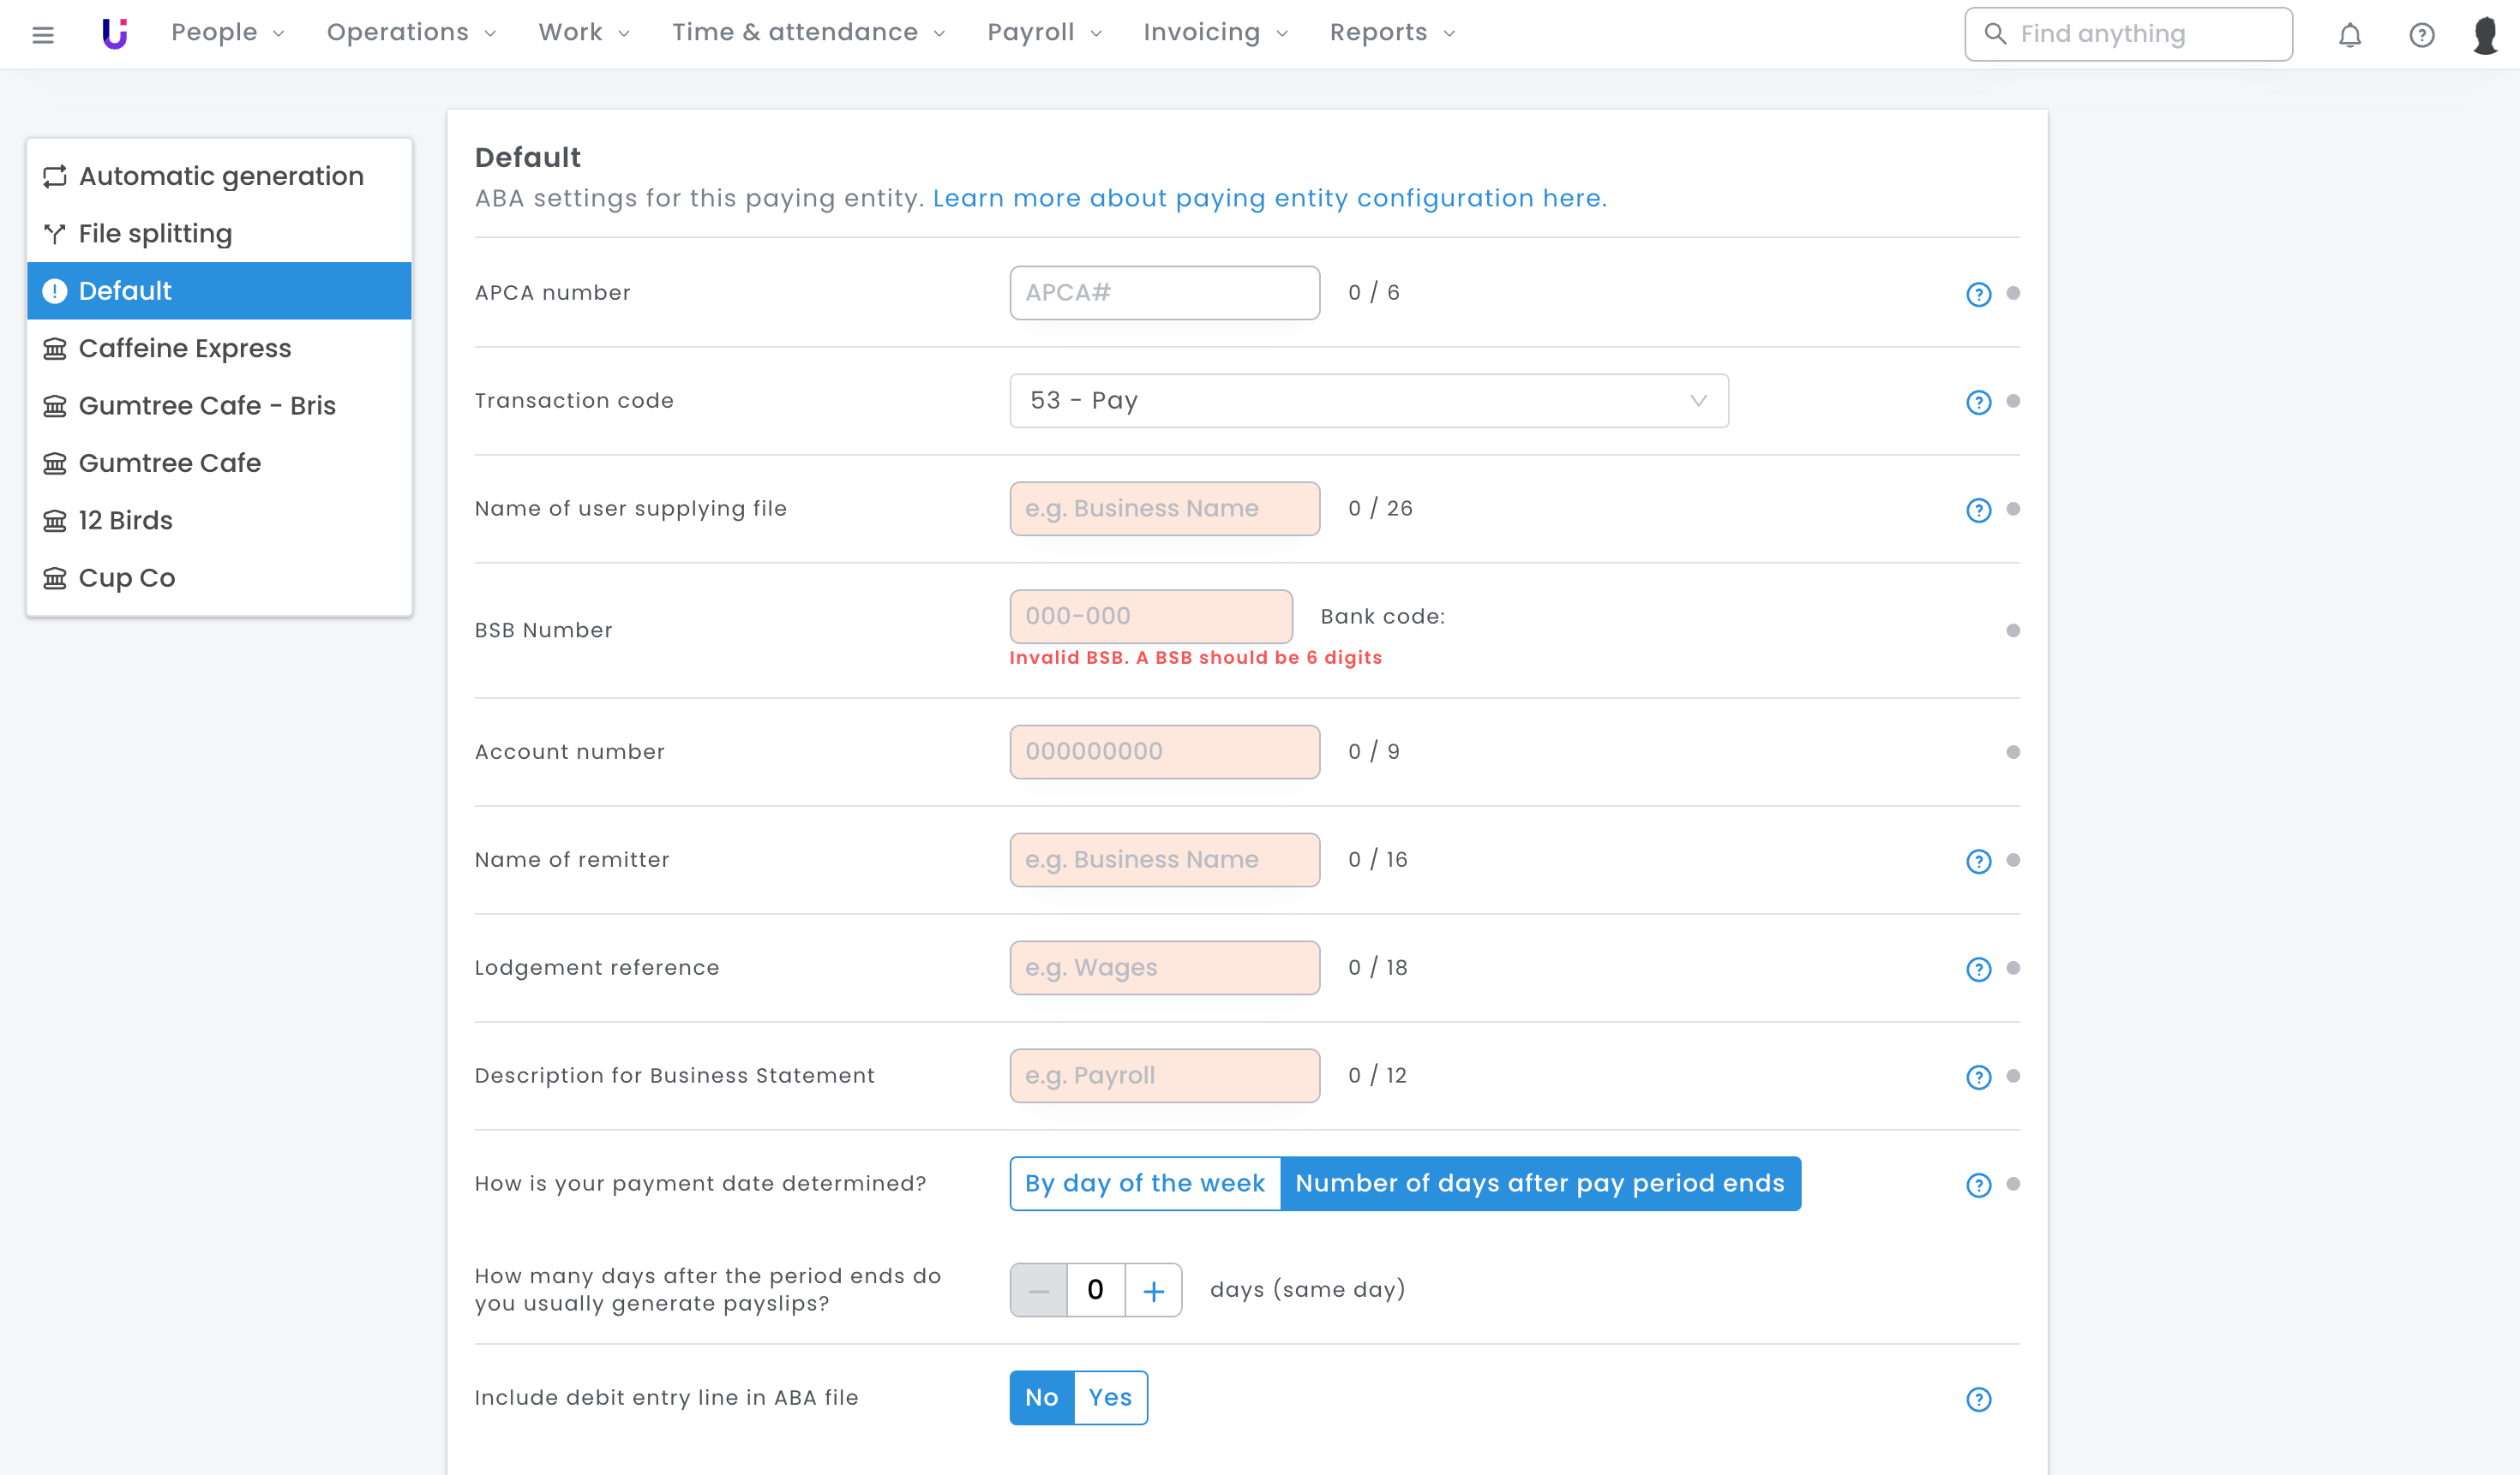Set debit entry line to Yes

(x=1109, y=1397)
